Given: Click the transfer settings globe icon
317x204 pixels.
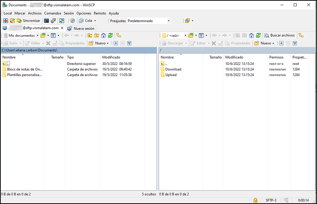Looking at the screenshot, I should coord(187,21).
